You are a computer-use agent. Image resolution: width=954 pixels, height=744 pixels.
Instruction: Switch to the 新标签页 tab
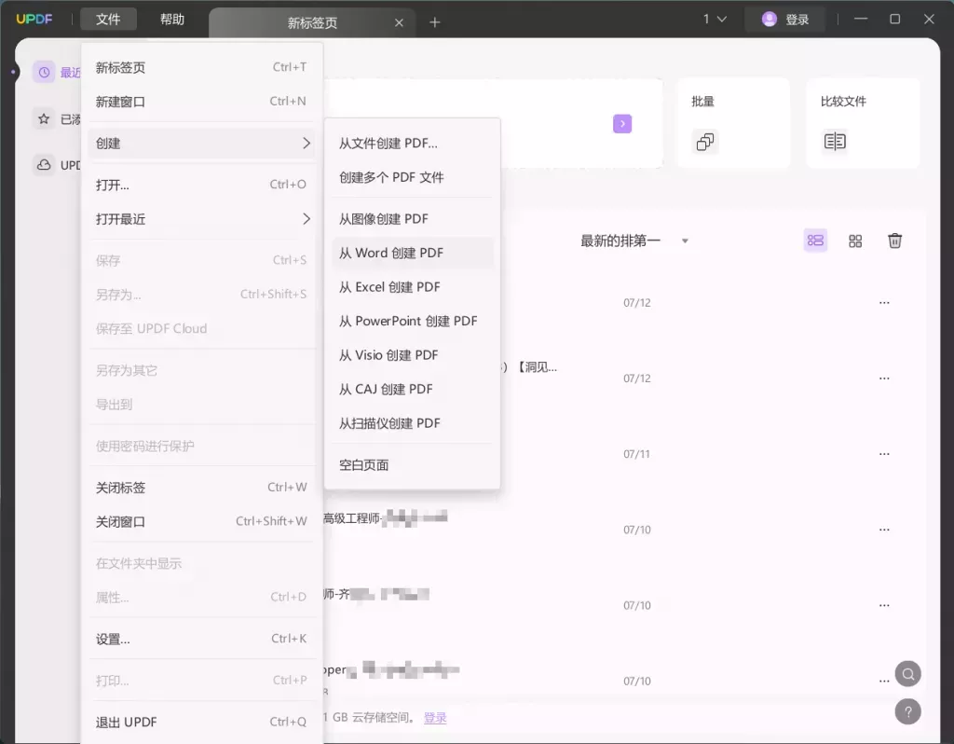tap(312, 23)
